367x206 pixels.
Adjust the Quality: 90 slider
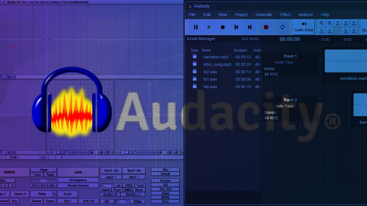pyautogui.click(x=110, y=195)
